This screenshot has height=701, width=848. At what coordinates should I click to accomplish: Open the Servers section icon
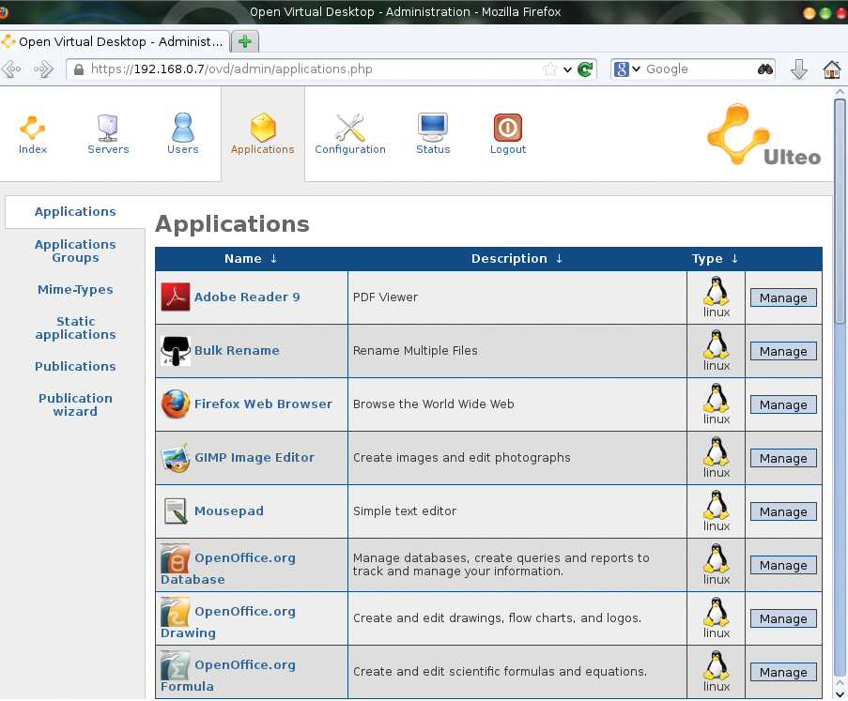(108, 128)
